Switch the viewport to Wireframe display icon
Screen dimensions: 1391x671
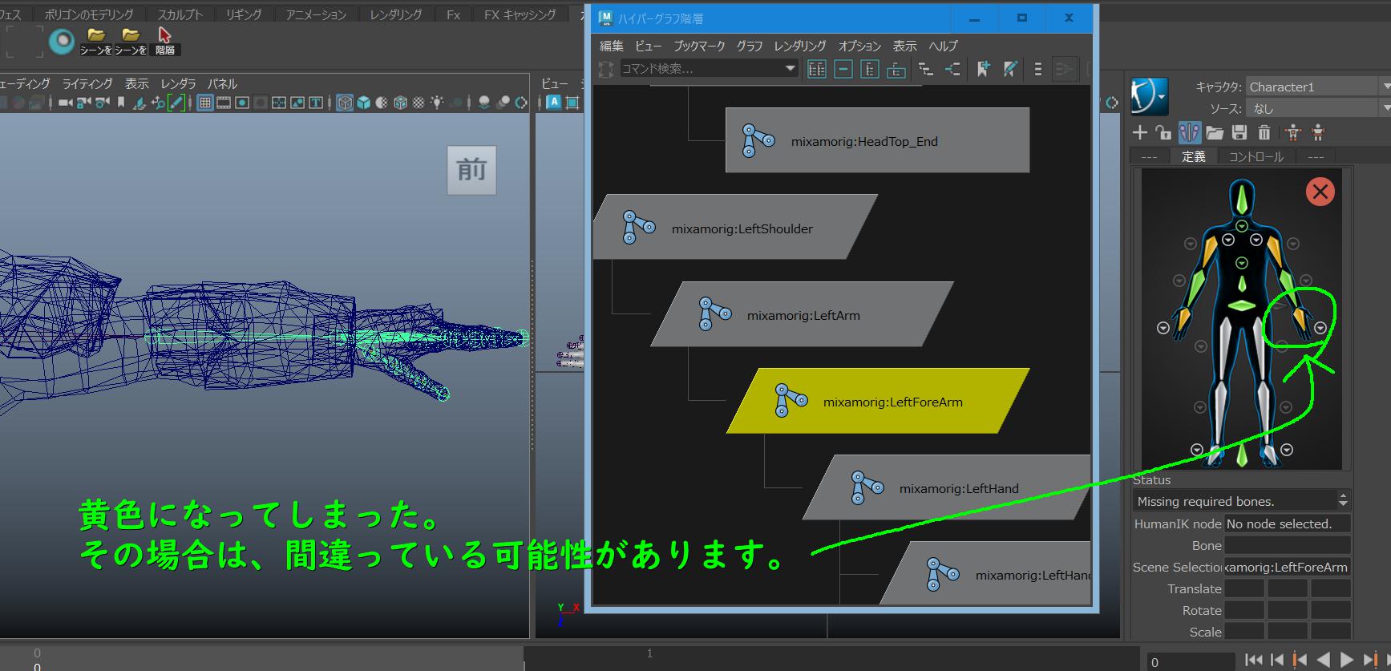(345, 103)
